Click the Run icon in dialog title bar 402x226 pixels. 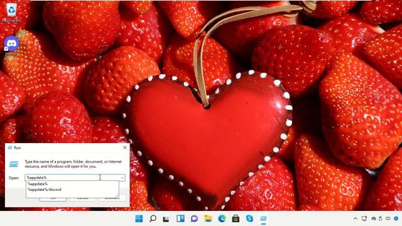(x=10, y=148)
